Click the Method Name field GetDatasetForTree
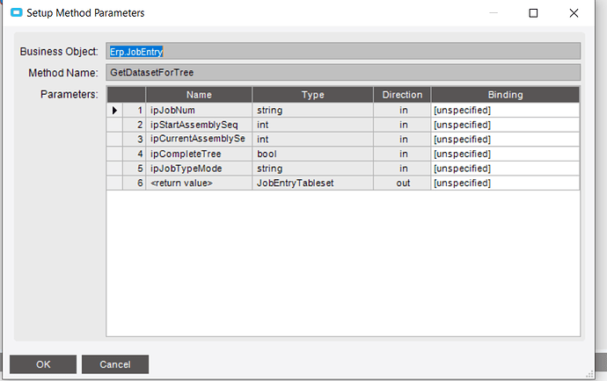 tap(343, 73)
